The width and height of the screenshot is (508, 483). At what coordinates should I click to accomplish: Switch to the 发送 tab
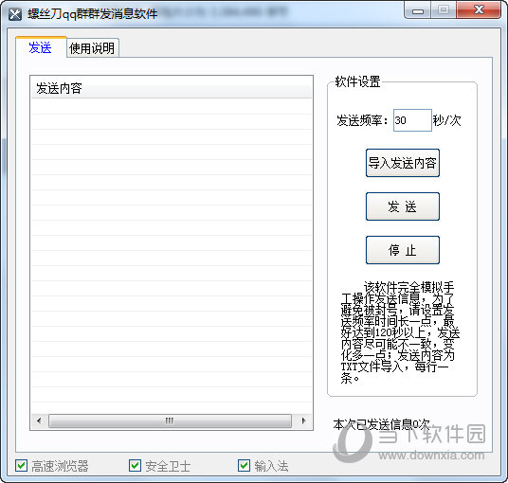pyautogui.click(x=41, y=48)
